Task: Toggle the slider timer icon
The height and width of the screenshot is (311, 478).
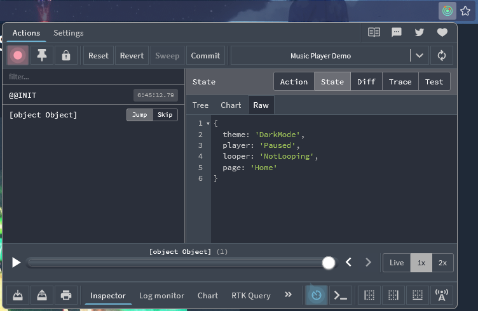Action: click(317, 295)
